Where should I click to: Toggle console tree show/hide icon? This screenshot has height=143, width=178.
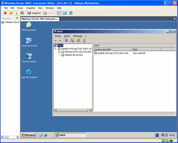click(x=66, y=41)
